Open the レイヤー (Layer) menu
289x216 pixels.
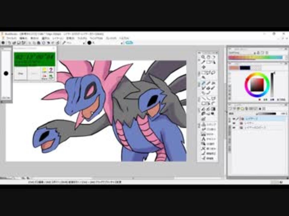(x=58, y=38)
